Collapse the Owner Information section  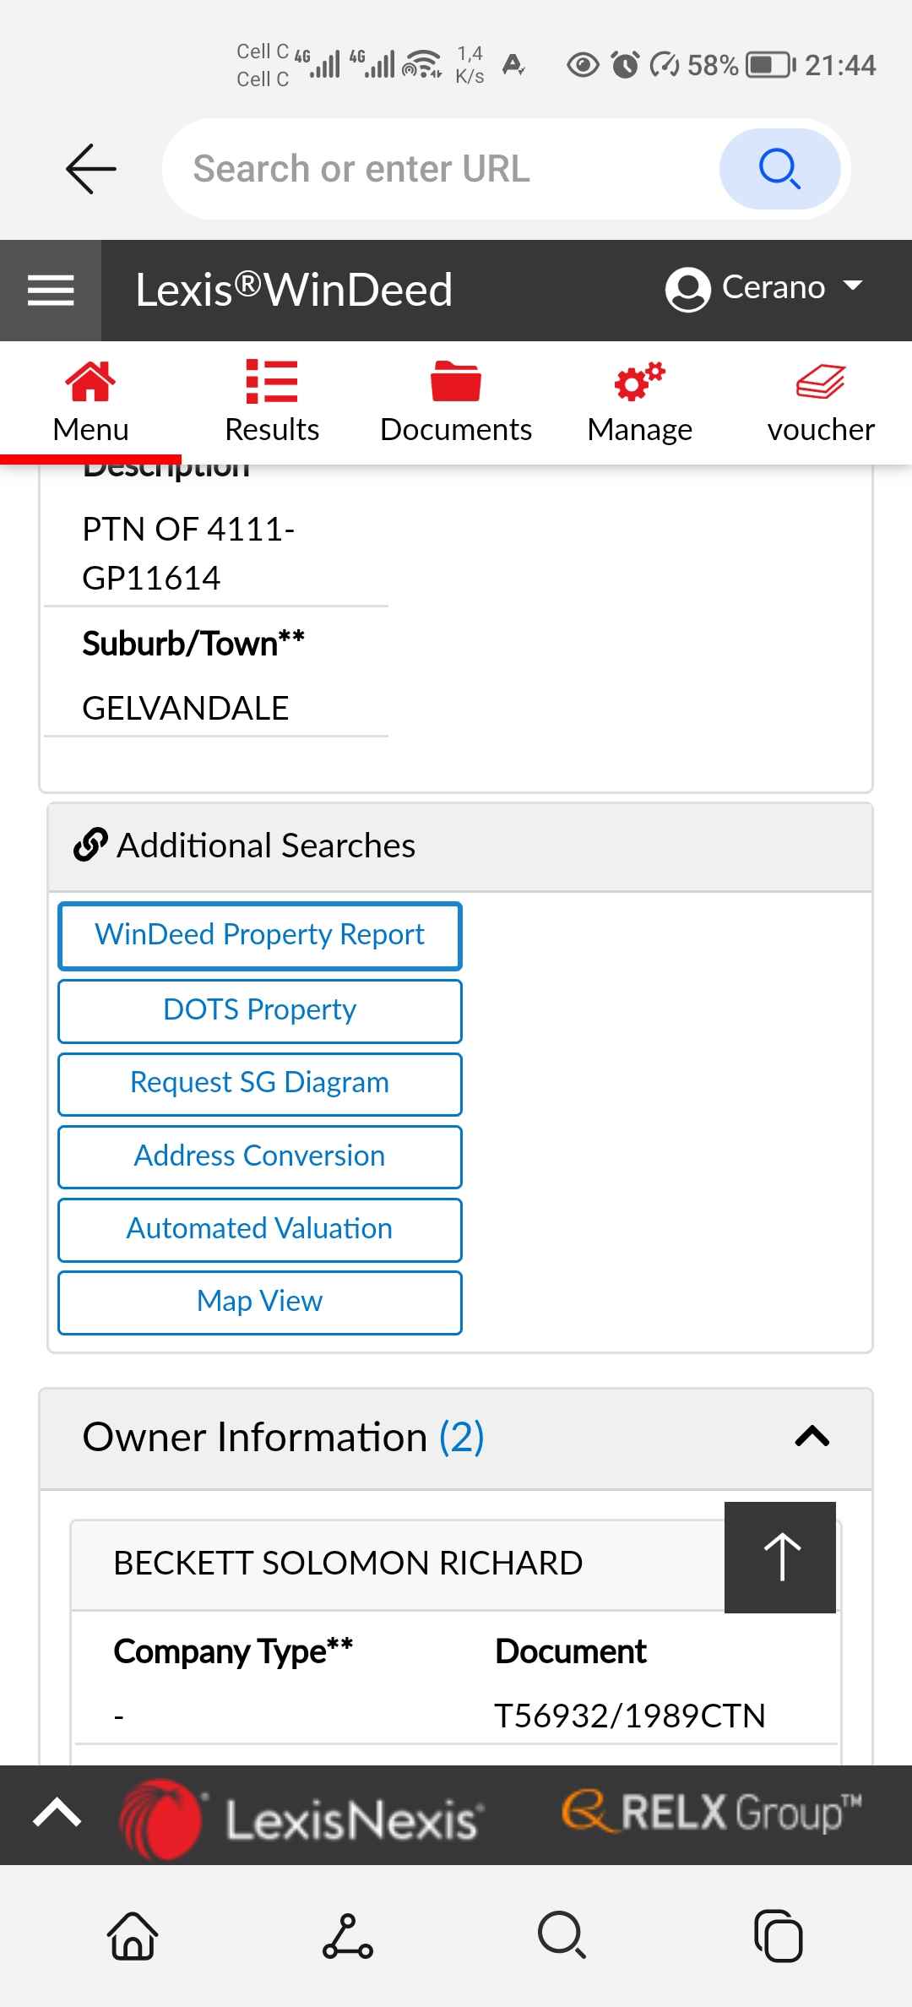click(812, 1437)
